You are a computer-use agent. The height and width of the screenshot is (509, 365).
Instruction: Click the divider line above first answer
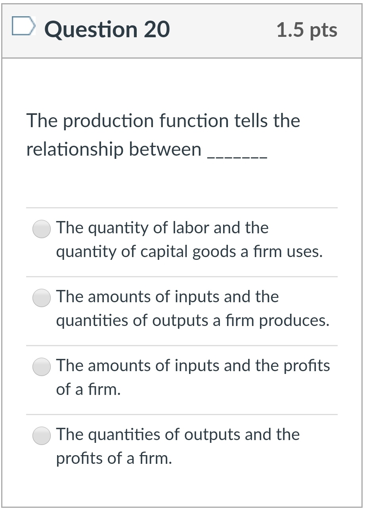(182, 208)
